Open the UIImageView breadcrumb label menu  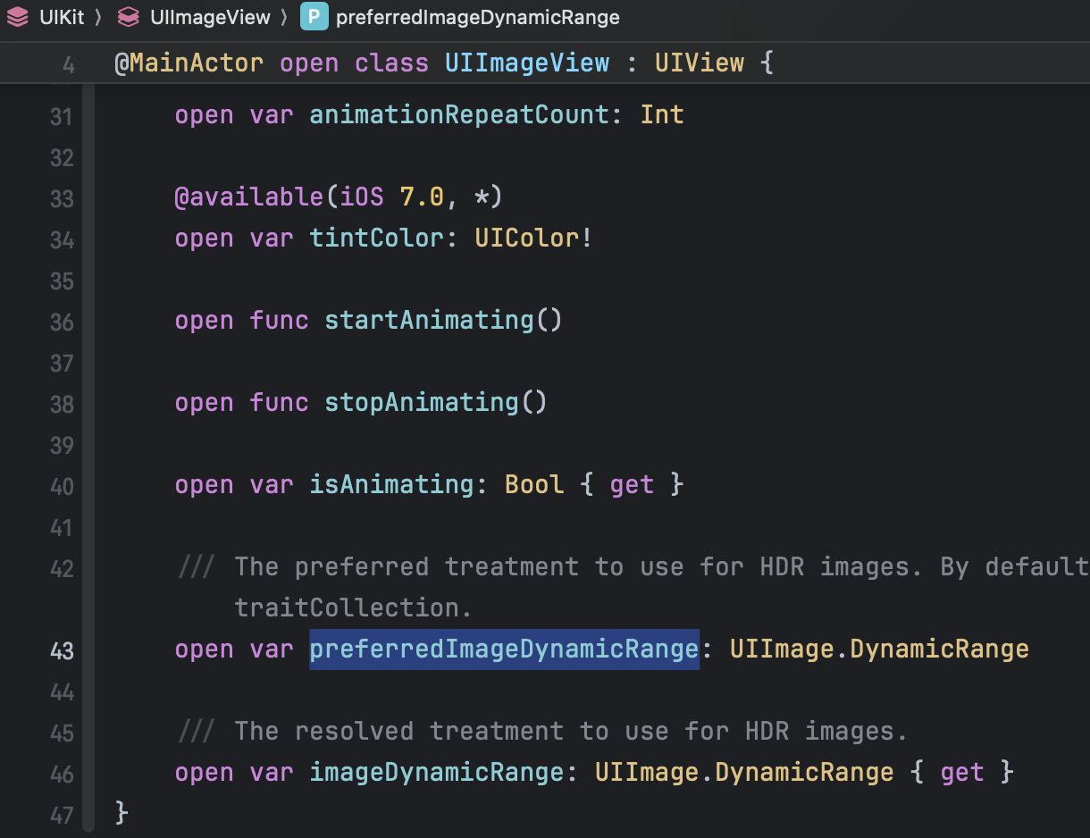coord(211,17)
